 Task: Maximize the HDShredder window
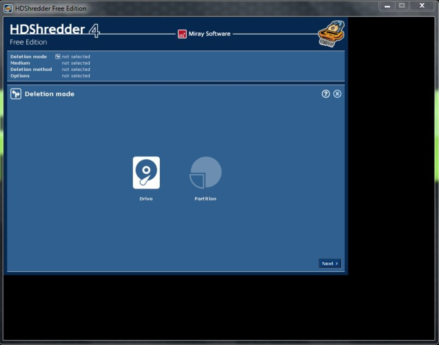point(402,6)
